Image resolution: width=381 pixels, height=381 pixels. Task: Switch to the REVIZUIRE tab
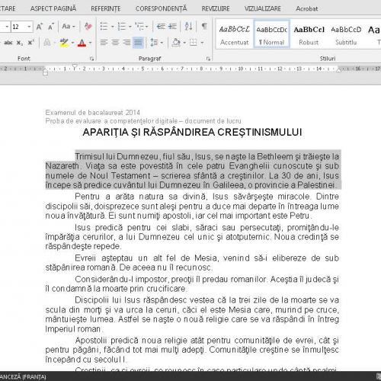tap(216, 8)
